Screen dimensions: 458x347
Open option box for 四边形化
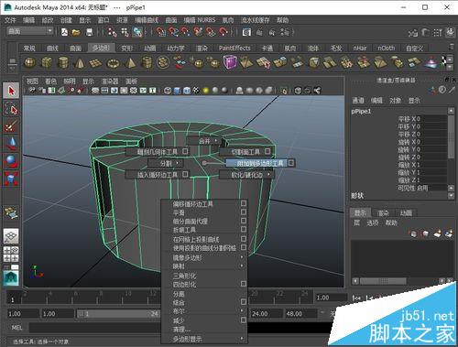point(244,284)
